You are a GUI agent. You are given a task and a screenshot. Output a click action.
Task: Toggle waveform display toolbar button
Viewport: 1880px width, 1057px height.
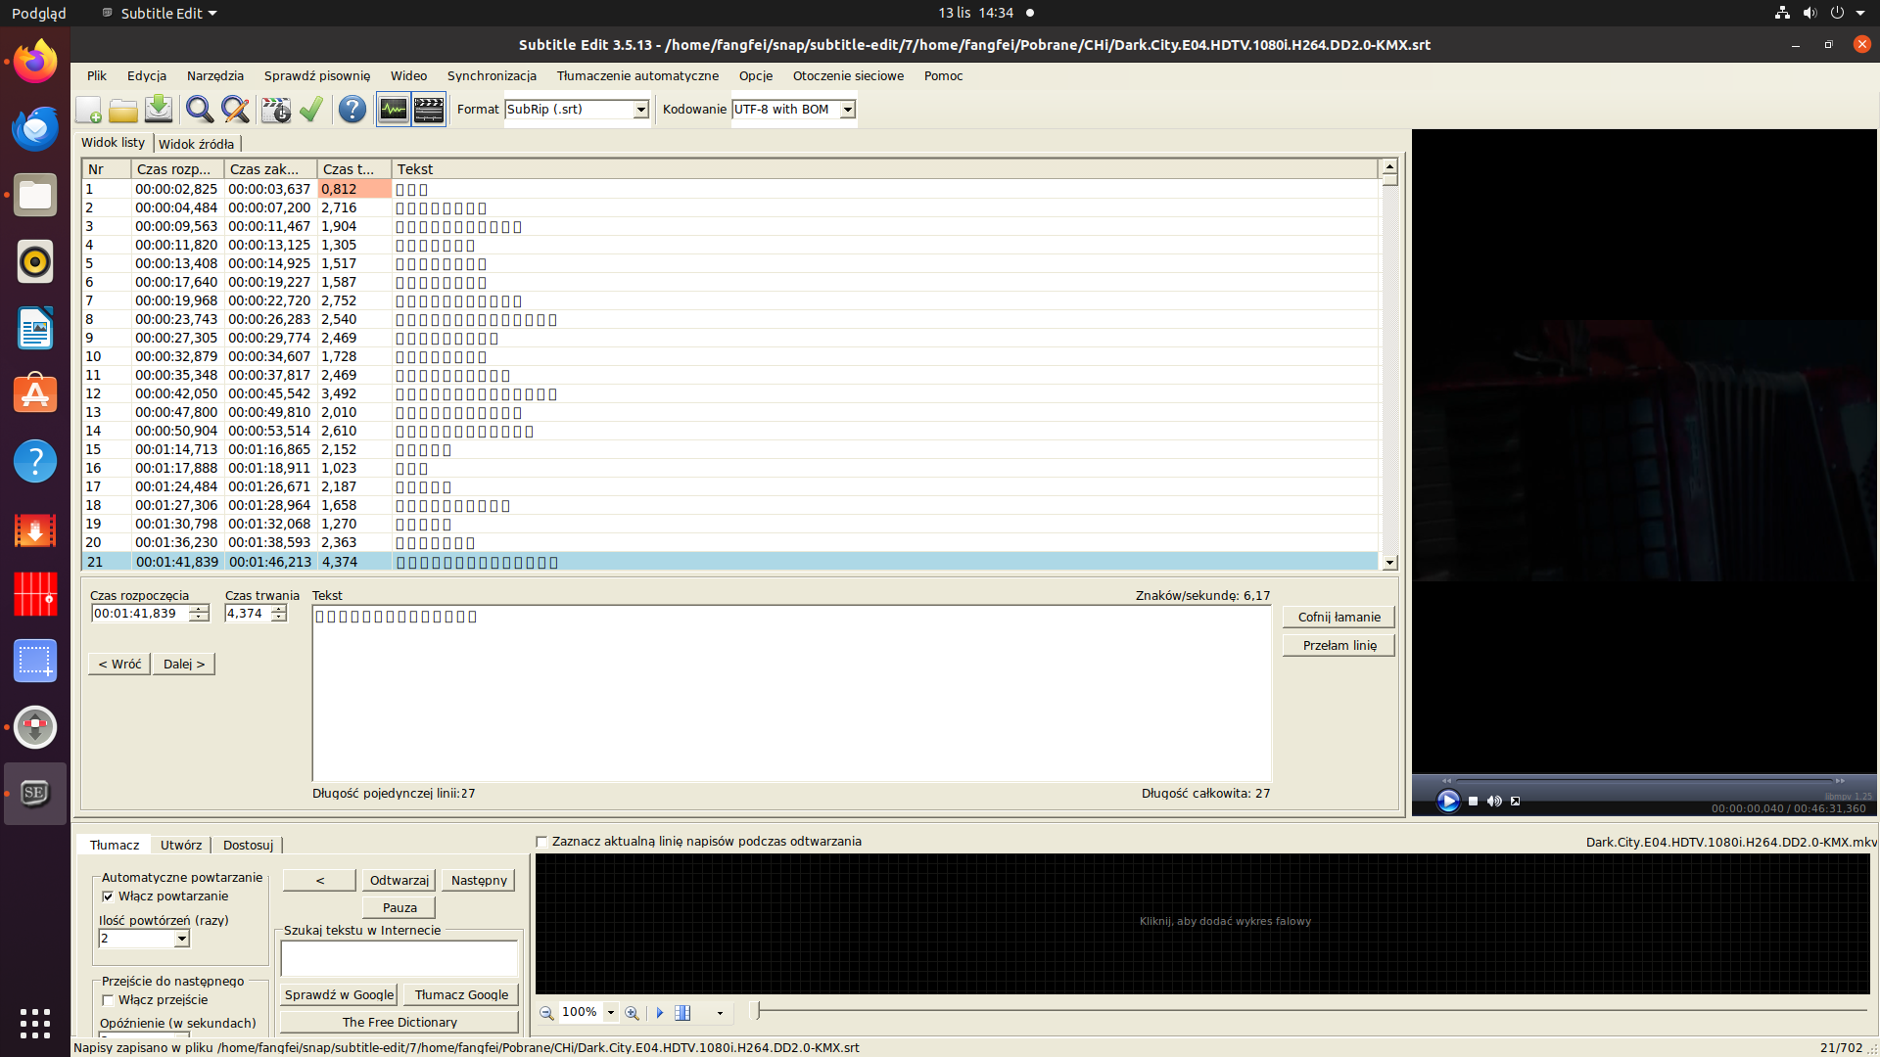(394, 110)
